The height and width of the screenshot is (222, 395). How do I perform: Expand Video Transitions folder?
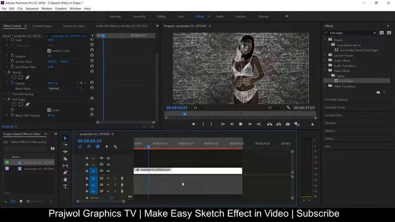coord(325,86)
